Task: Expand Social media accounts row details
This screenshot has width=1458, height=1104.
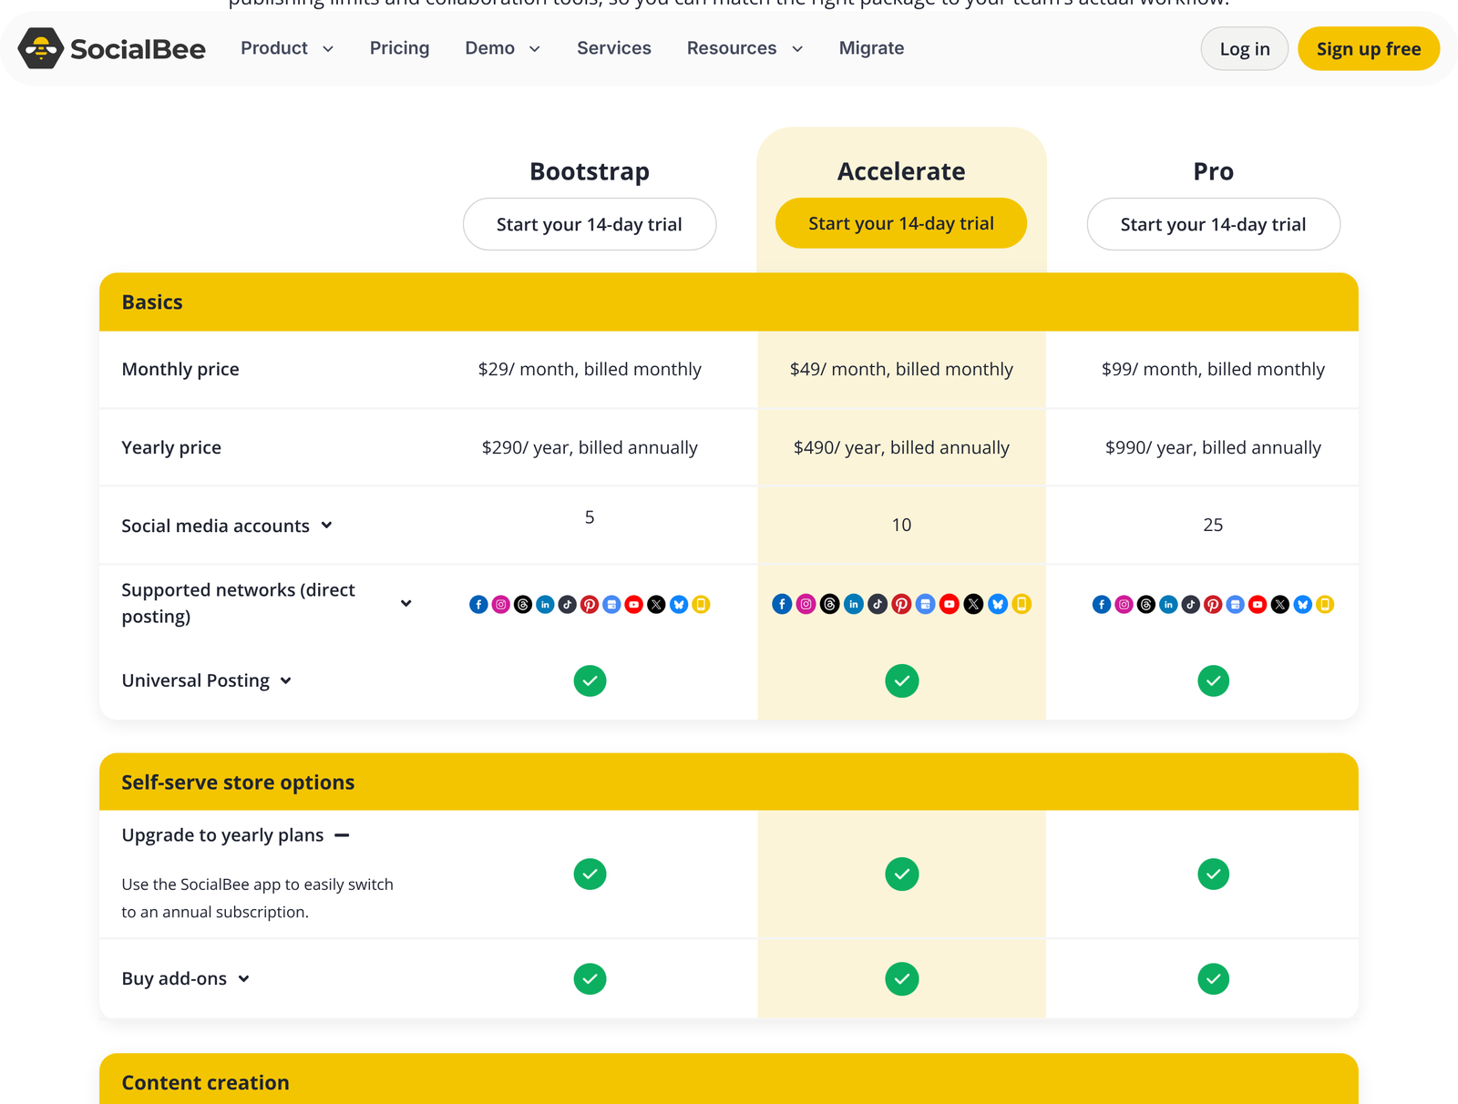Action: (326, 526)
